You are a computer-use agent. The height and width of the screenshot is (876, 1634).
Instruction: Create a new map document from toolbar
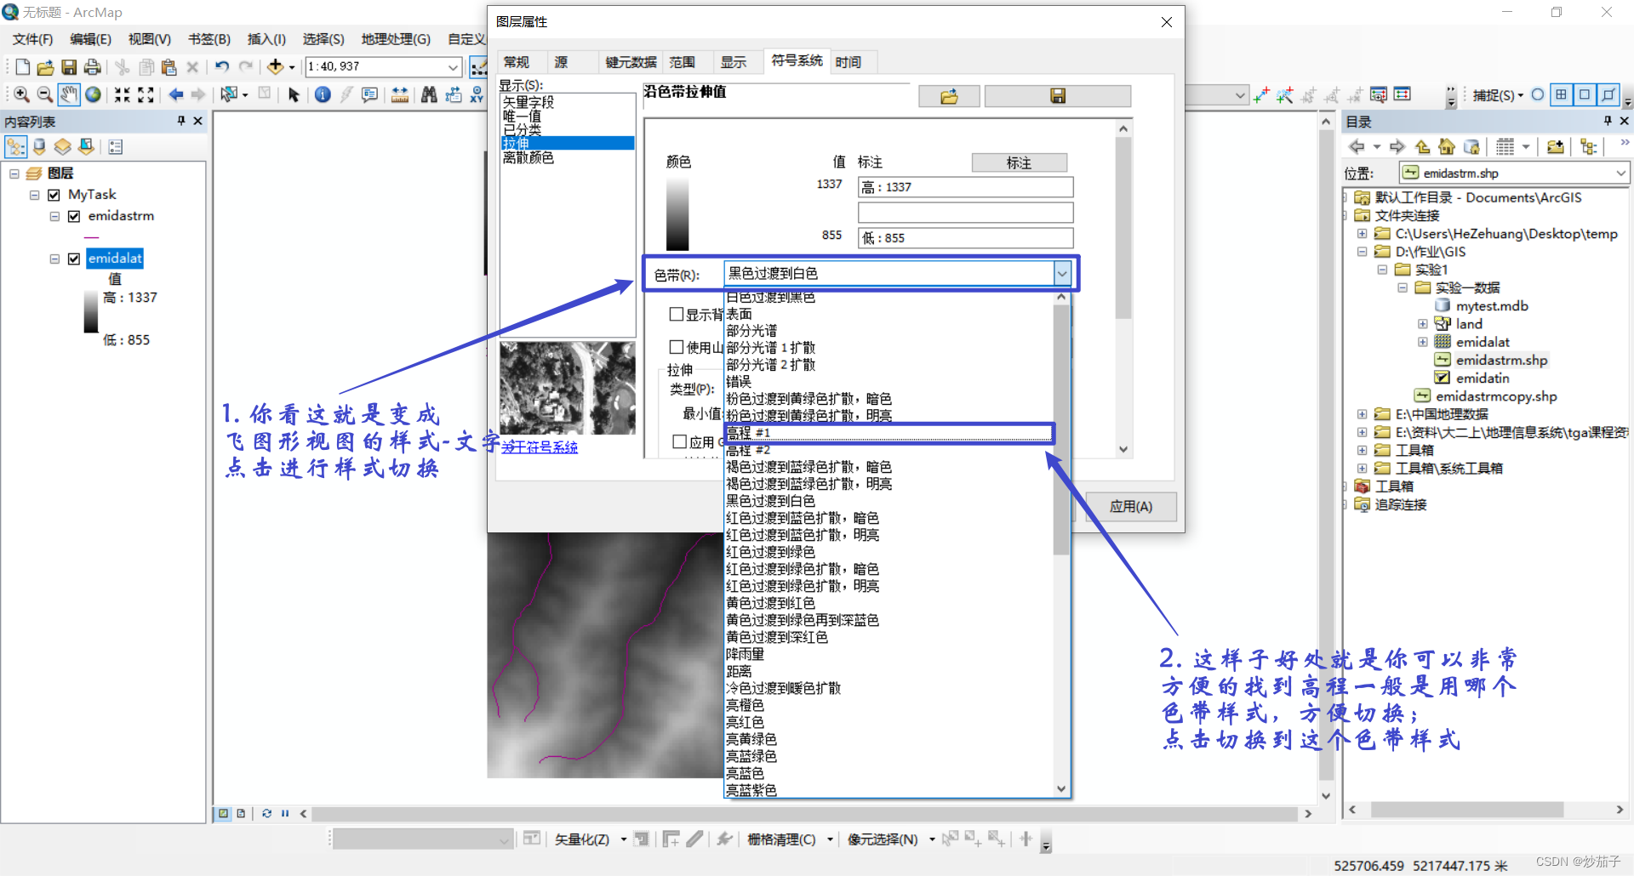pyautogui.click(x=23, y=67)
